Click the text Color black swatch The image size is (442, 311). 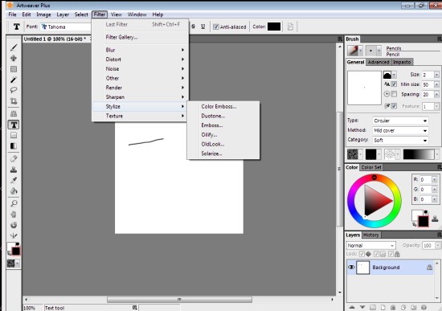coord(274,27)
